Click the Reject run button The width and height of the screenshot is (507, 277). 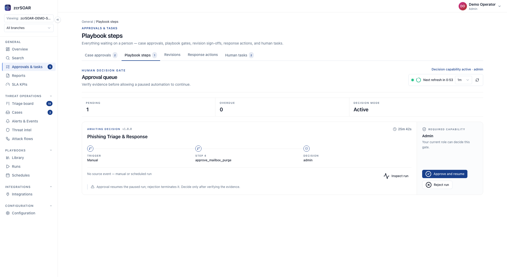437,185
